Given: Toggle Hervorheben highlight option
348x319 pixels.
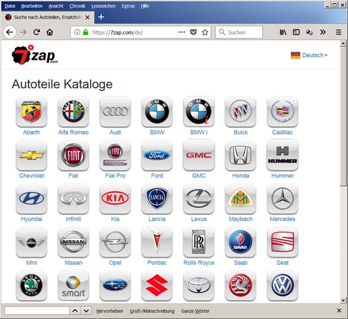Looking at the screenshot, I should 110,311.
